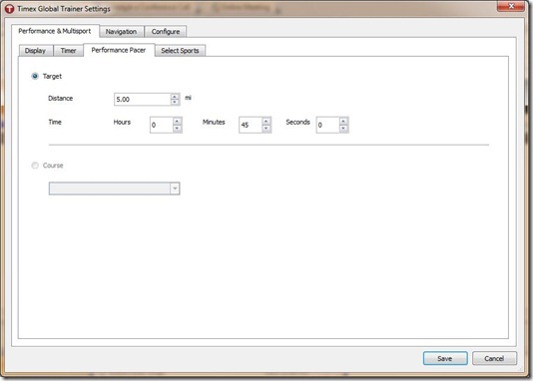Viewport: 533px width, 381px height.
Task: Select the Target radio button
Action: pyautogui.click(x=35, y=76)
